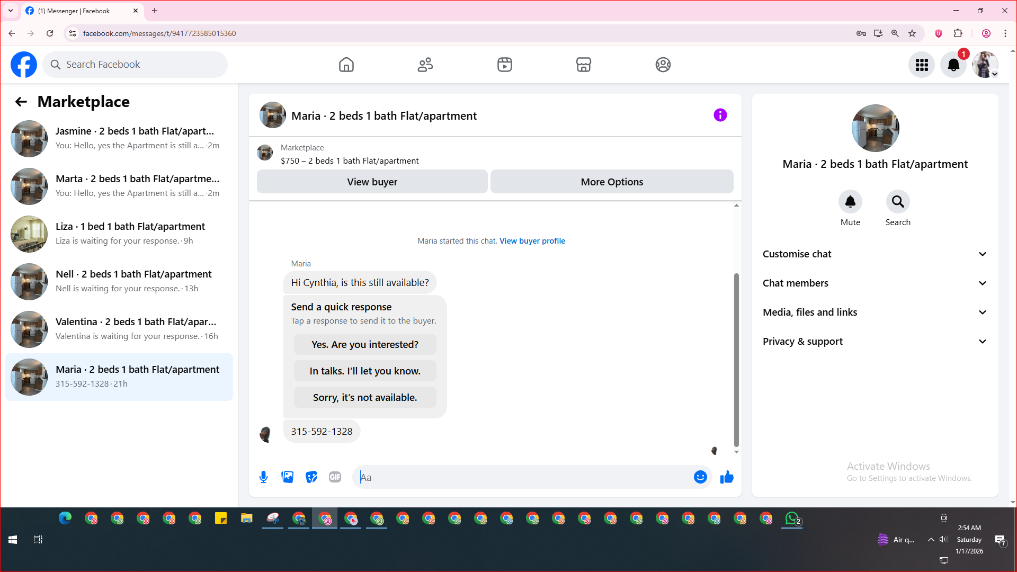1017x572 pixels.
Task: Click the View buyer button
Action: coord(372,182)
